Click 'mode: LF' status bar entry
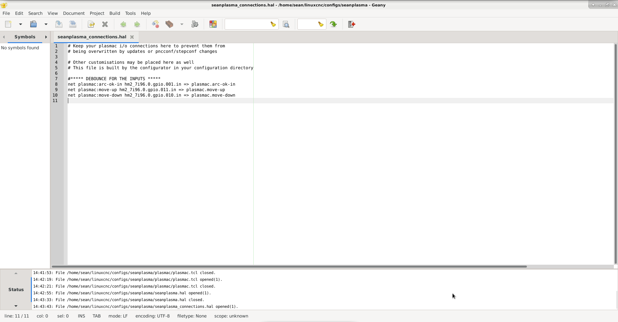 point(118,316)
